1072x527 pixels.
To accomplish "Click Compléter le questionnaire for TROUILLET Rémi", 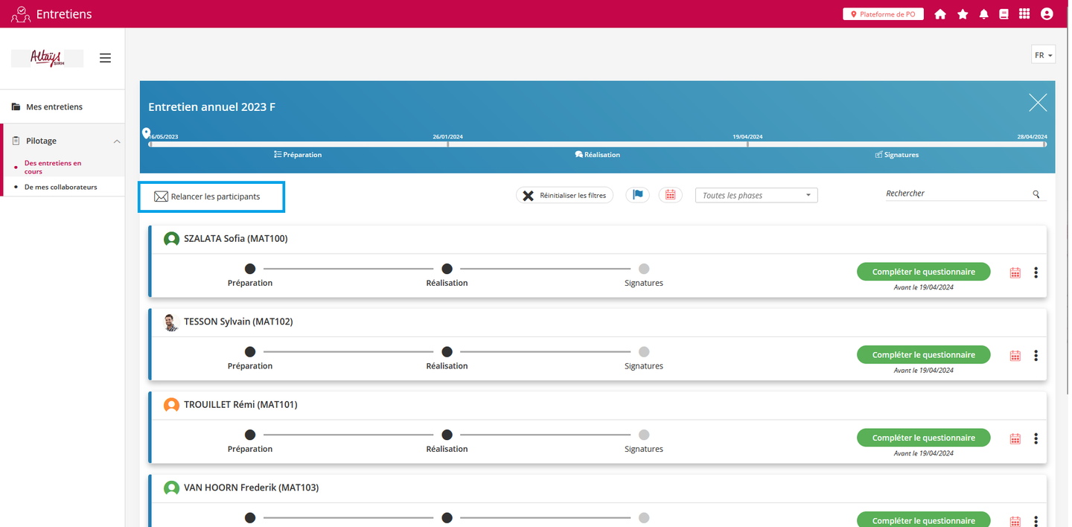I will click(923, 438).
